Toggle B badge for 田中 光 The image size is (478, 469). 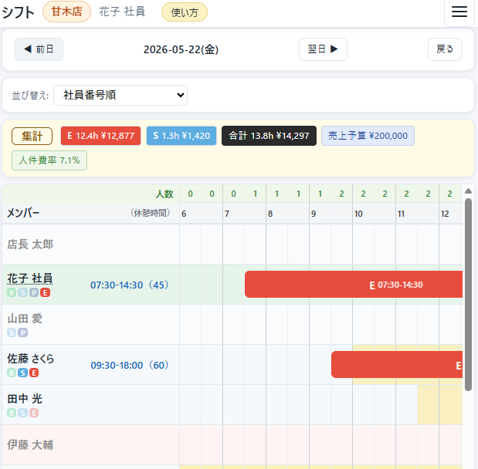click(x=12, y=413)
